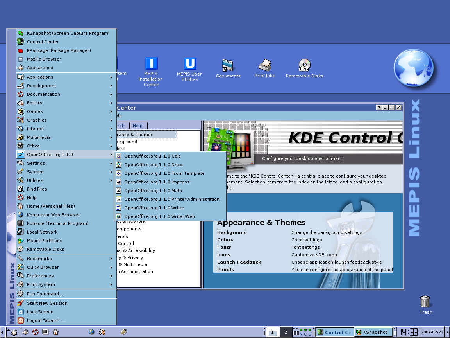Open the Quick Browser submenu

(66, 267)
